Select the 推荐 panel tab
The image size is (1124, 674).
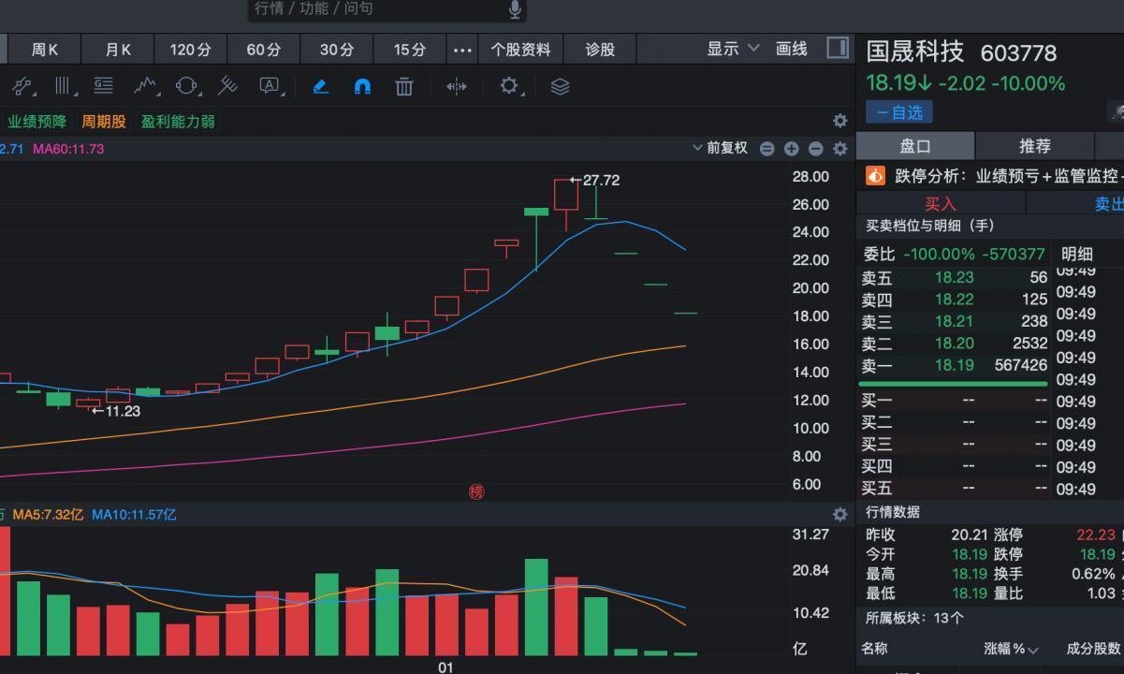coord(1035,146)
